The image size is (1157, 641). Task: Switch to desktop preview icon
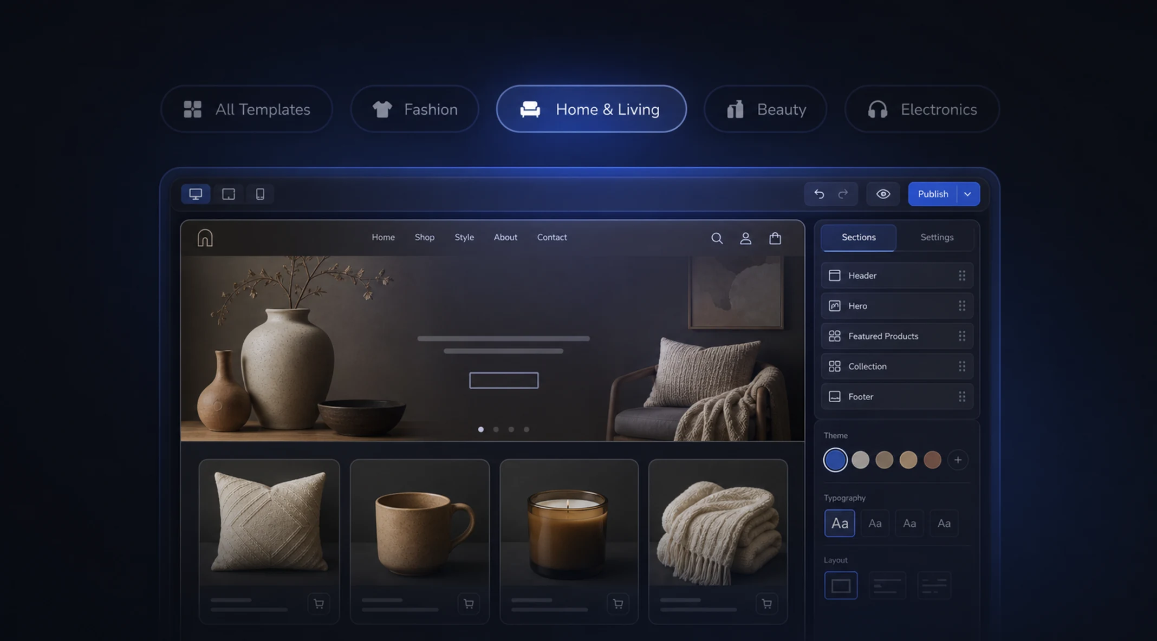(x=196, y=194)
